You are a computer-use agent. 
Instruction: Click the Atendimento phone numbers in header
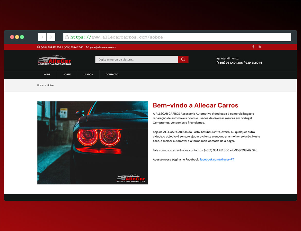pyautogui.click(x=239, y=63)
